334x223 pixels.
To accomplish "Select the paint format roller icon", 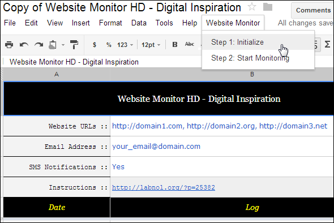I will point(74,45).
